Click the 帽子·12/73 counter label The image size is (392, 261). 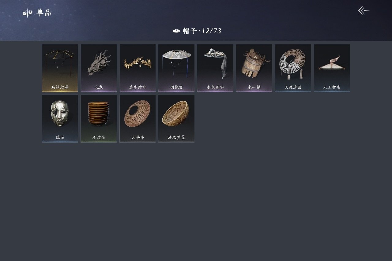coord(202,31)
